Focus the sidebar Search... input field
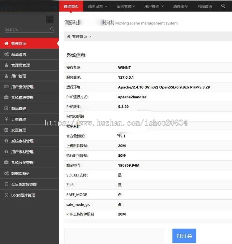Screen dimensions: 232x244 [x=28, y=29]
